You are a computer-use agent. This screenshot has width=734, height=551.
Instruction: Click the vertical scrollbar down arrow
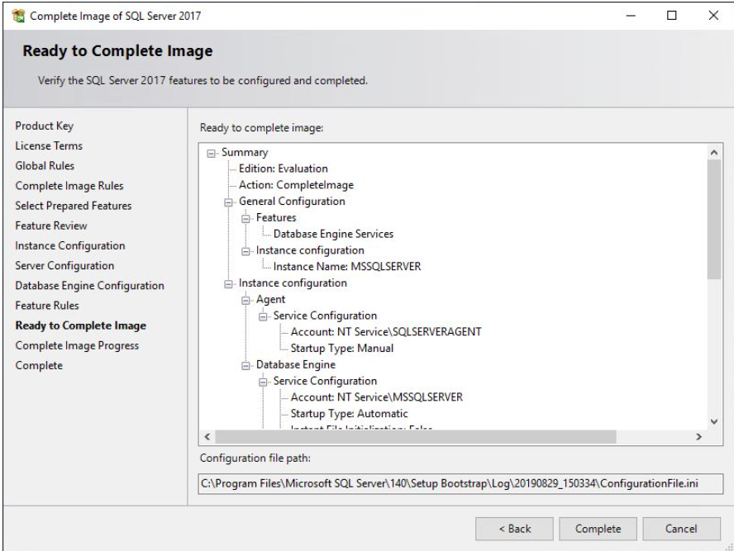[714, 421]
